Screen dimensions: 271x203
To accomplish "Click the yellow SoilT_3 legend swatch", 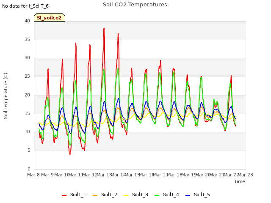I will (x=126, y=195).
